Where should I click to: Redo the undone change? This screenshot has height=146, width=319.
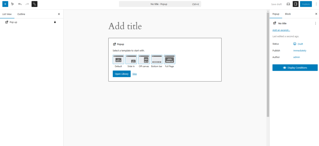click(27, 4)
